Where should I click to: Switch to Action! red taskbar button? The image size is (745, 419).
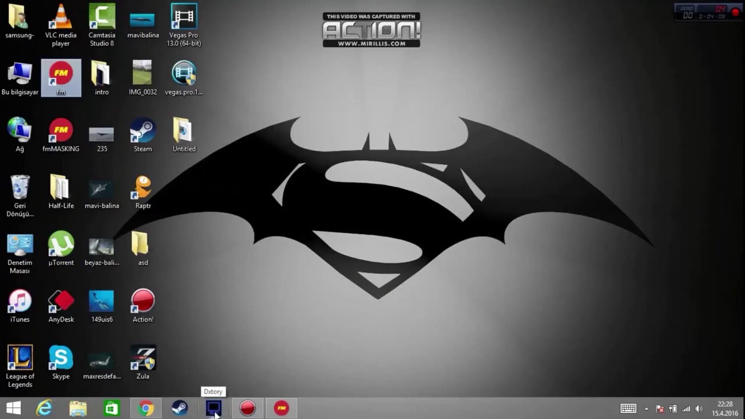pyautogui.click(x=248, y=409)
